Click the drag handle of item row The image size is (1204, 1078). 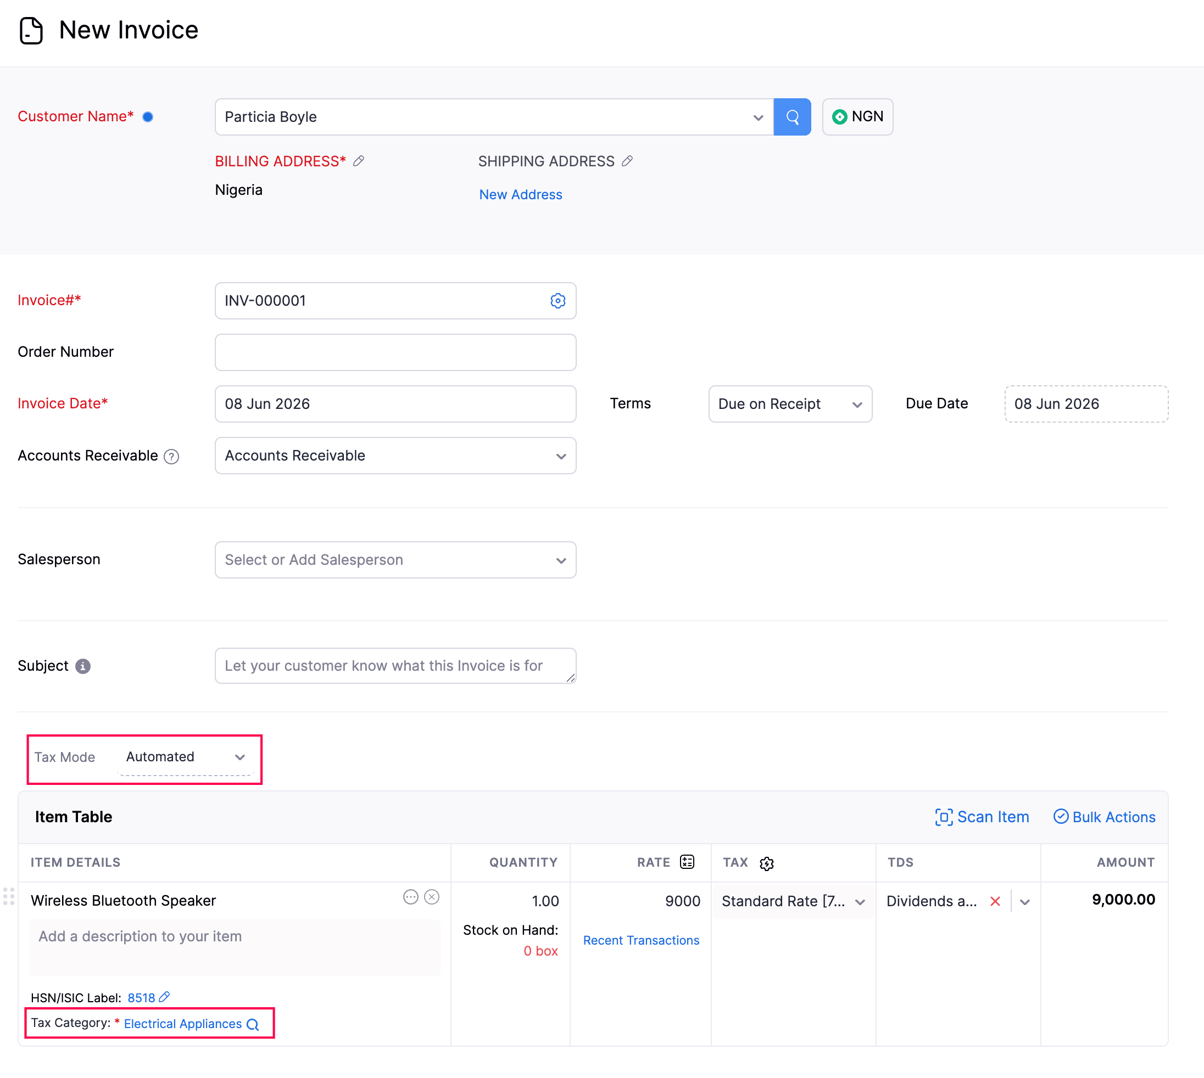click(8, 897)
